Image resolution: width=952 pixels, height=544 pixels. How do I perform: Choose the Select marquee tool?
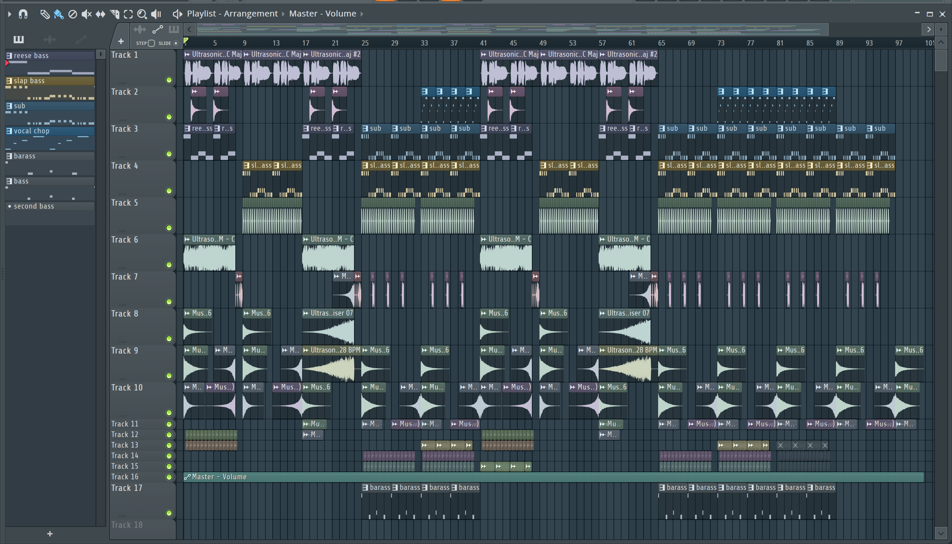coord(128,14)
